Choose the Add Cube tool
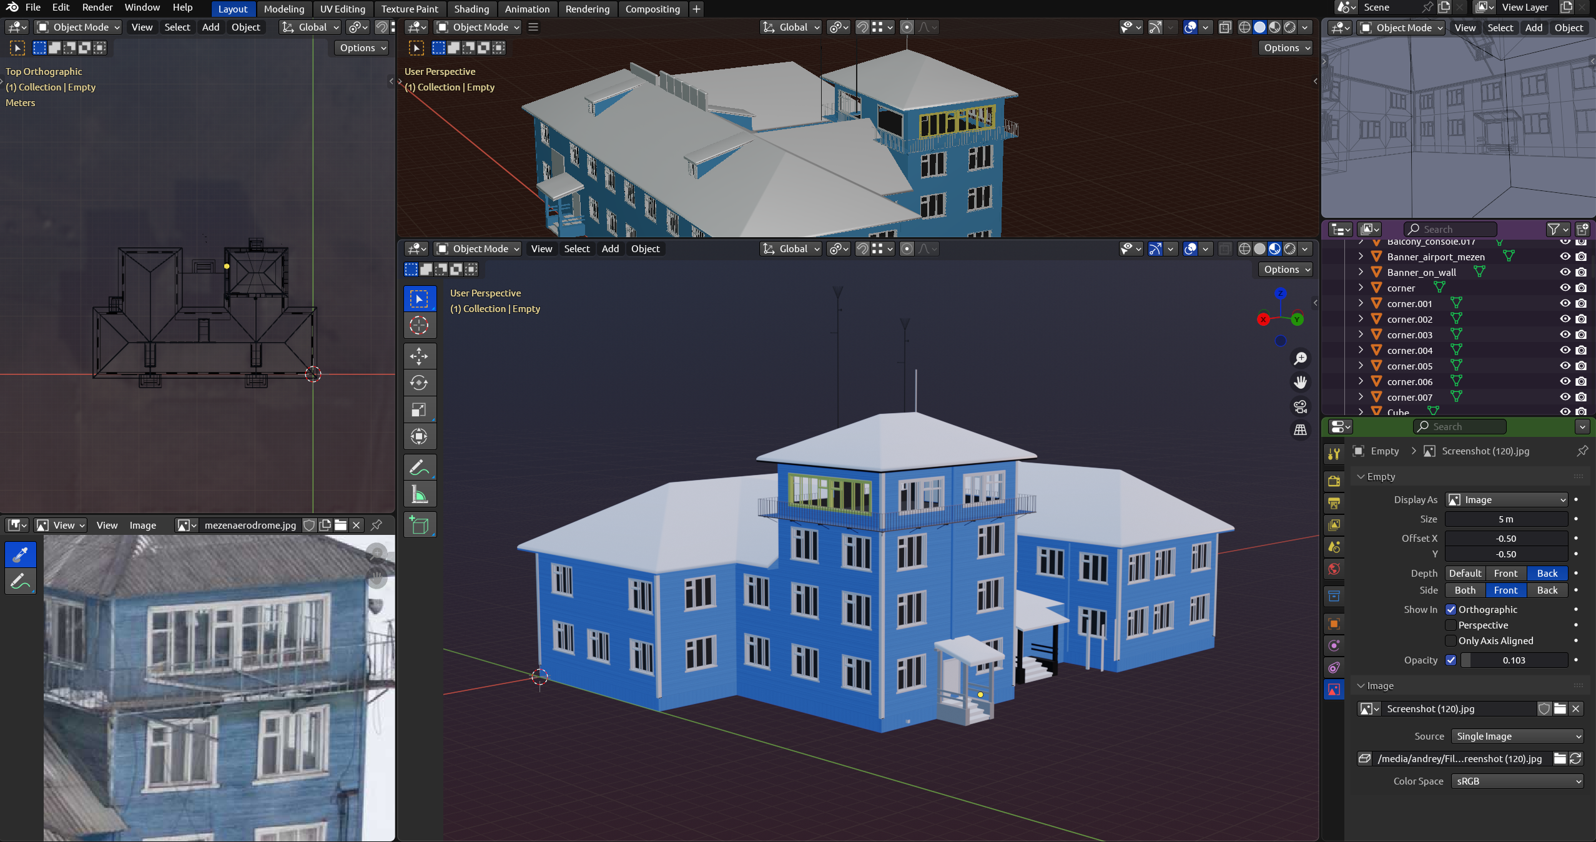 pos(419,525)
